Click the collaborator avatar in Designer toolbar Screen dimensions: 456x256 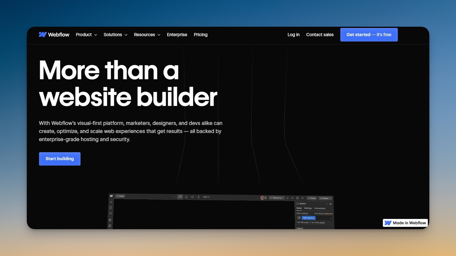(262, 198)
